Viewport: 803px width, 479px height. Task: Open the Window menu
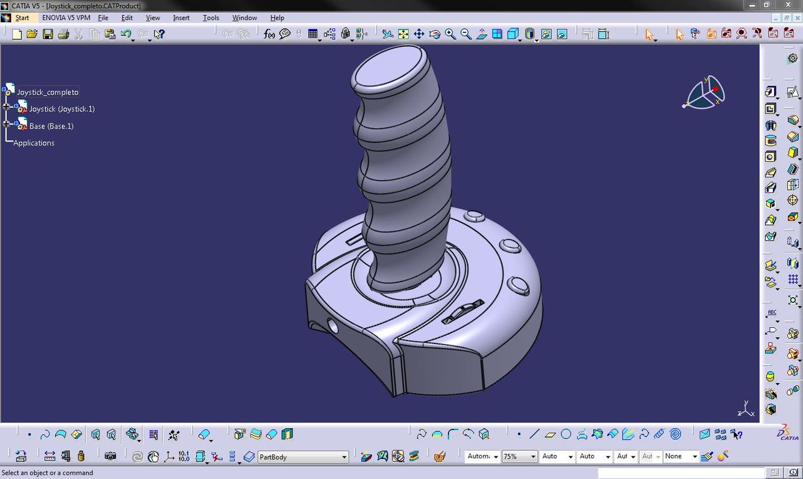pos(245,18)
